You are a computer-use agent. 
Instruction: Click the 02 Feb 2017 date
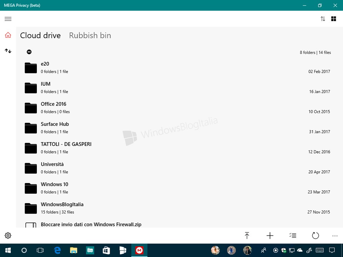tap(319, 71)
